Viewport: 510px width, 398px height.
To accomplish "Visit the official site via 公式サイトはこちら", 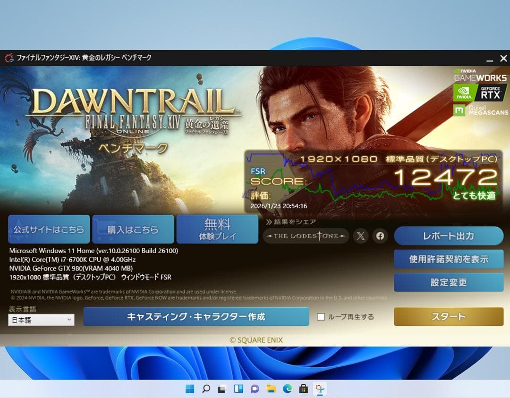I will coord(49,229).
